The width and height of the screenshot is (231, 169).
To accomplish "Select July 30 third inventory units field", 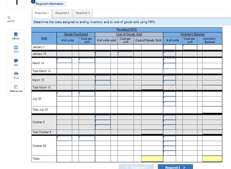I will pyautogui.click(x=169, y=104).
